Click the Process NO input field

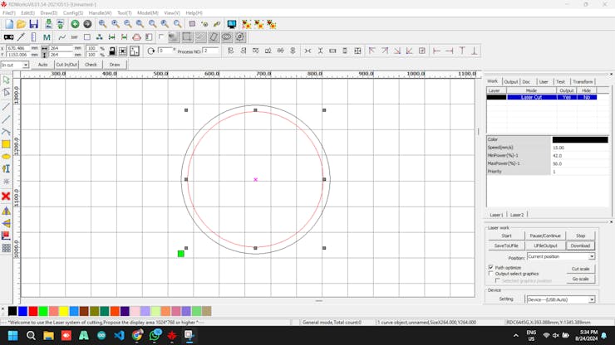pos(210,51)
